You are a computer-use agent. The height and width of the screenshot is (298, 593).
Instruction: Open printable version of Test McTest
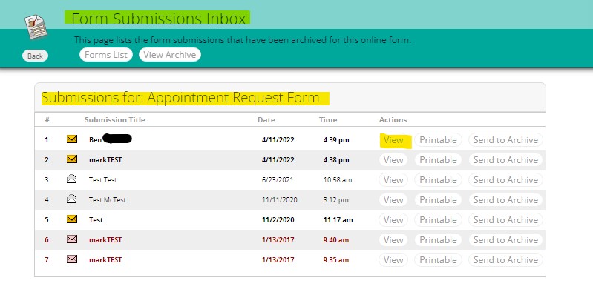pos(438,200)
